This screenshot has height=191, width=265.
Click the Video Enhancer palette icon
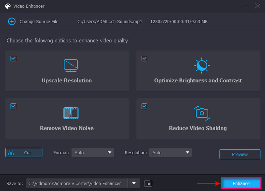point(7,6)
